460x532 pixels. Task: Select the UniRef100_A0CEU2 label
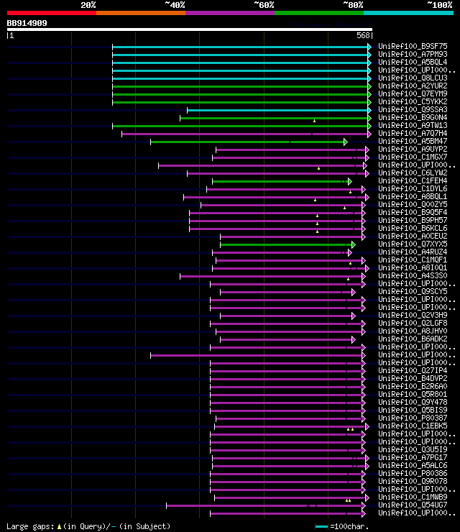tap(413, 236)
